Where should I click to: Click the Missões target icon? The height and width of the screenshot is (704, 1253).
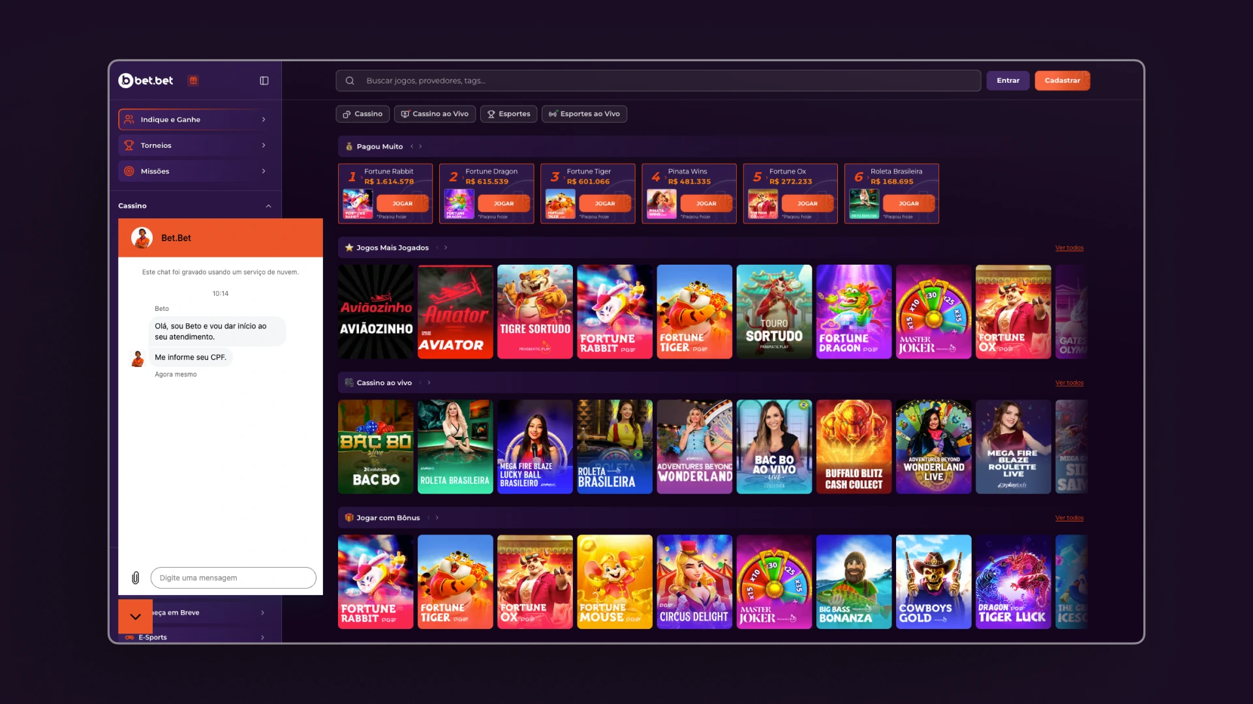point(129,171)
